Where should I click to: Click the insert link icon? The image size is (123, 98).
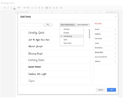(x=25, y=8)
